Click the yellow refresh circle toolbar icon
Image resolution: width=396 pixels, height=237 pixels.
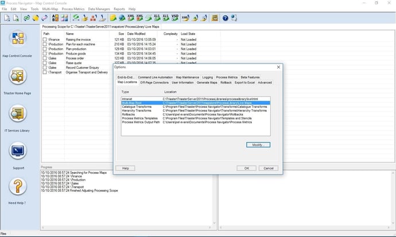click(36, 18)
